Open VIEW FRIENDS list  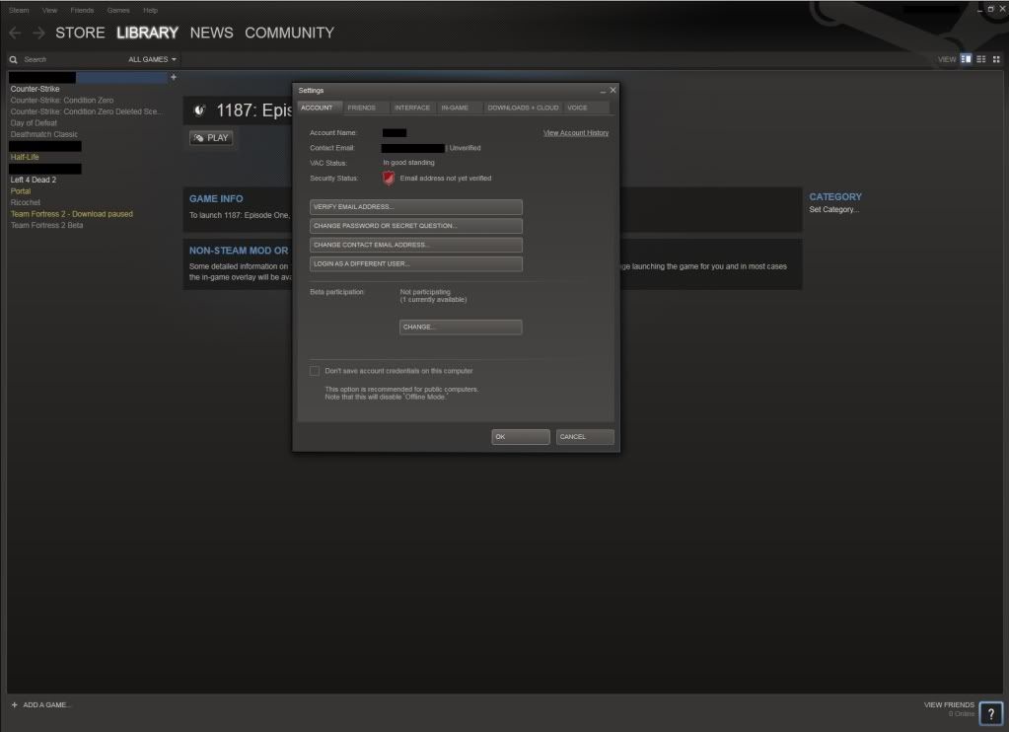pos(949,705)
